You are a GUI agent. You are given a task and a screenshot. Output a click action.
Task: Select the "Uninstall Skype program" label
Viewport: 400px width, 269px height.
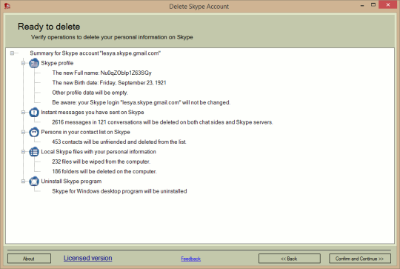[71, 182]
